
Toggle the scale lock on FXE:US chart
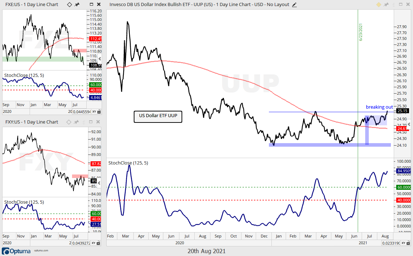pos(99,112)
